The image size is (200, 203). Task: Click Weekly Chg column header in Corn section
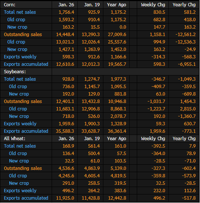click(x=153, y=5)
